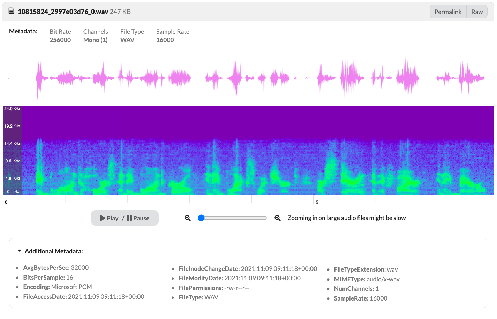Open the Permalink for this audio file
Screen dimensions: 497x319
pos(448,12)
